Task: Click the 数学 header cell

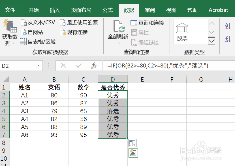Action: point(84,87)
